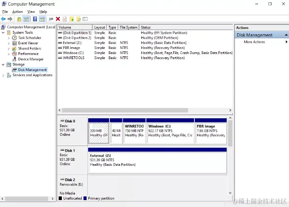
Task: Click the Event Viewer icon in tree
Action: tap(14, 43)
